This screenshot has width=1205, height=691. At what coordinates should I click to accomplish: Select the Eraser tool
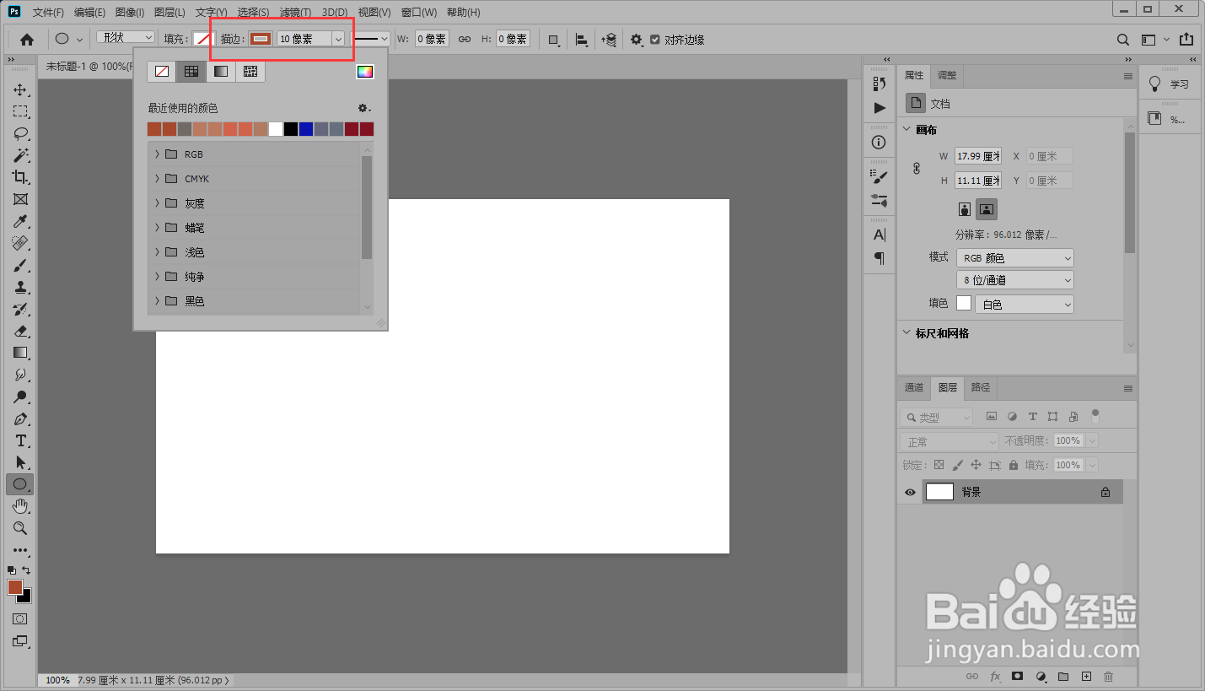[20, 331]
